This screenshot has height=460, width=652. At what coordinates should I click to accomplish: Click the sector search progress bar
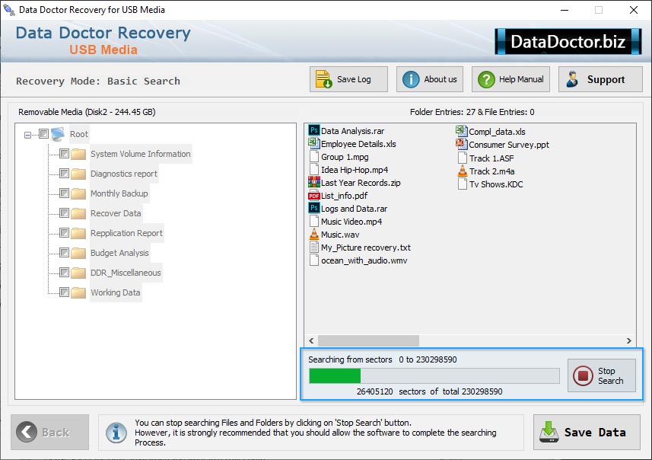434,376
